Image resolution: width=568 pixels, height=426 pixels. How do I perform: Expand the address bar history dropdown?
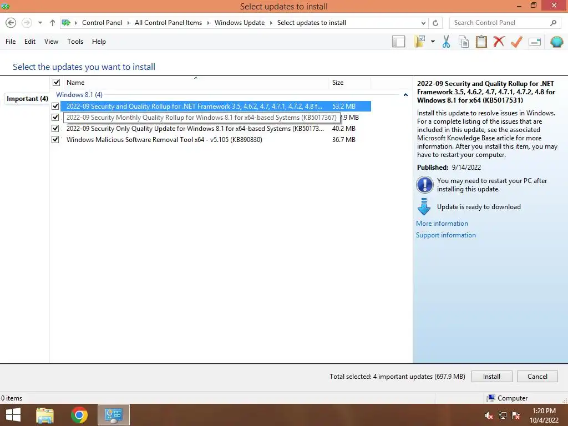coord(423,23)
